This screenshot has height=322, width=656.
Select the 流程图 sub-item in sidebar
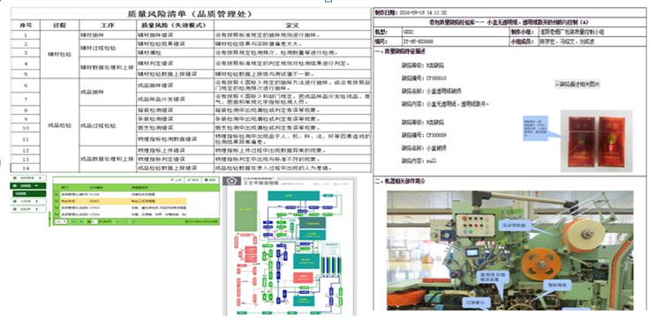pos(29,193)
